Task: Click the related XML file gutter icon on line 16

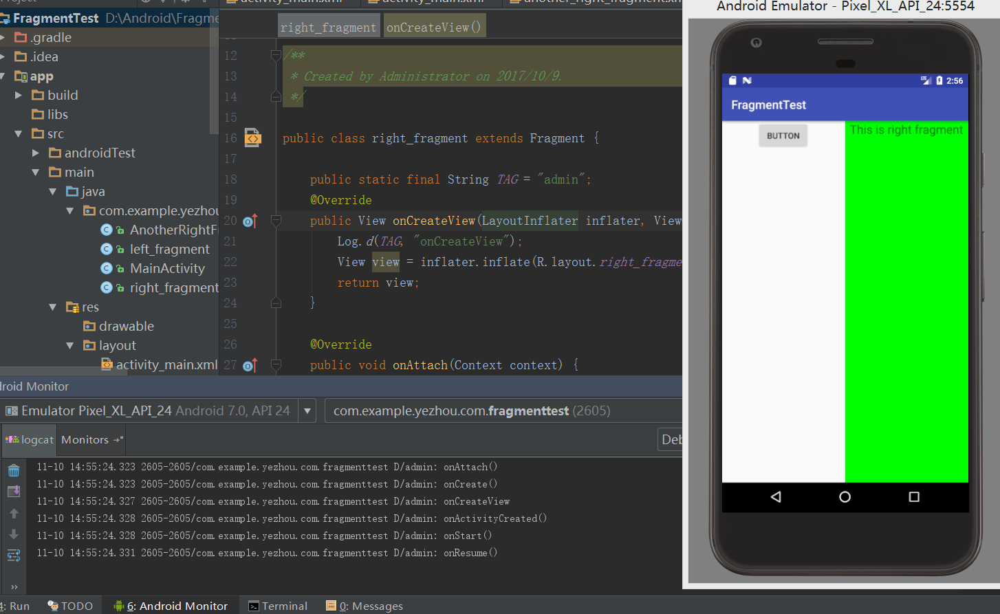Action: click(x=253, y=138)
